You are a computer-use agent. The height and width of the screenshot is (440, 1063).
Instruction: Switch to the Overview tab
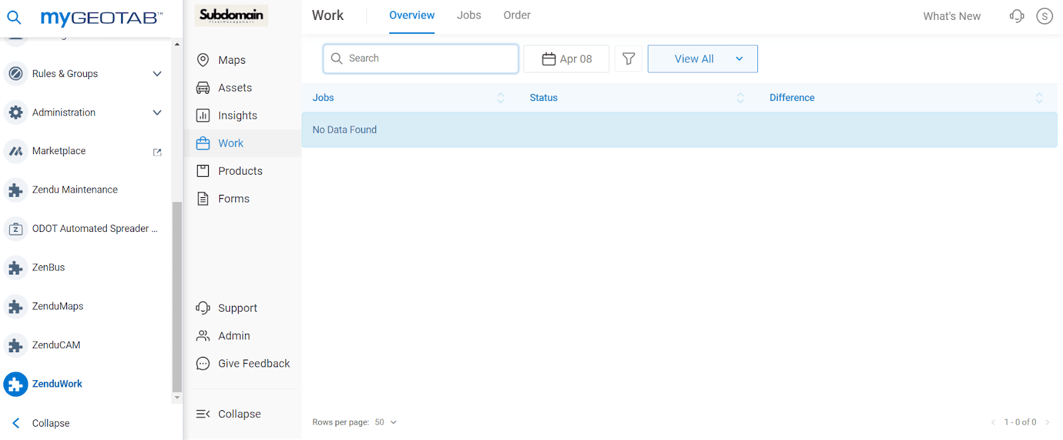click(x=412, y=15)
